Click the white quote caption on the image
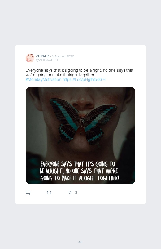 point(80,171)
